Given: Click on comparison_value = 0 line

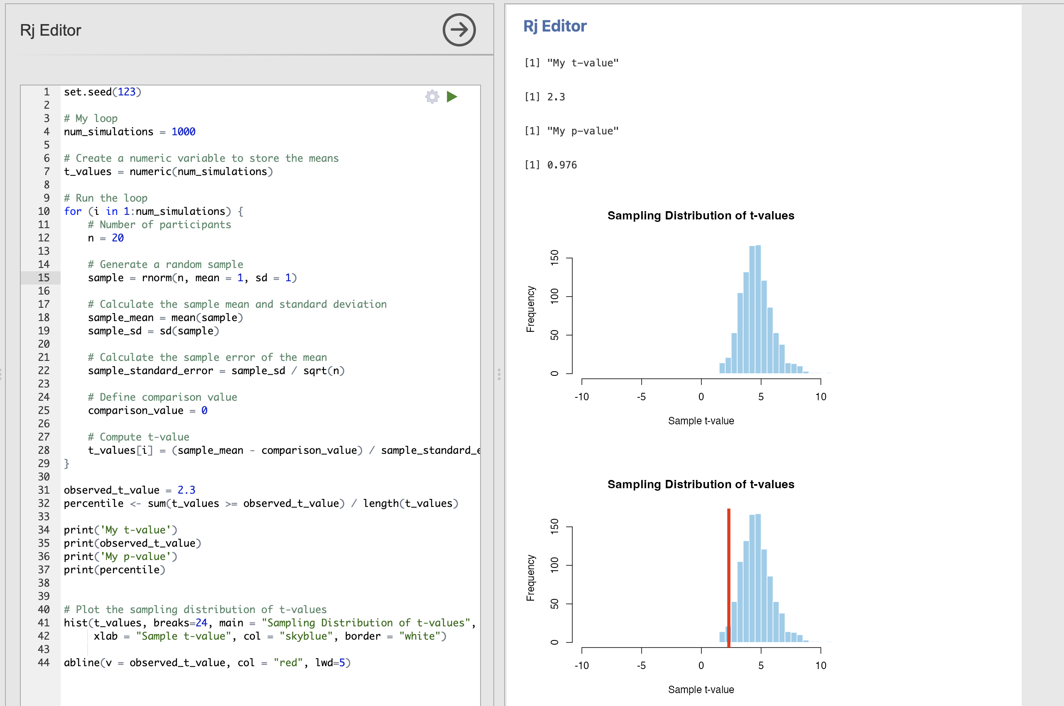Looking at the screenshot, I should (148, 410).
